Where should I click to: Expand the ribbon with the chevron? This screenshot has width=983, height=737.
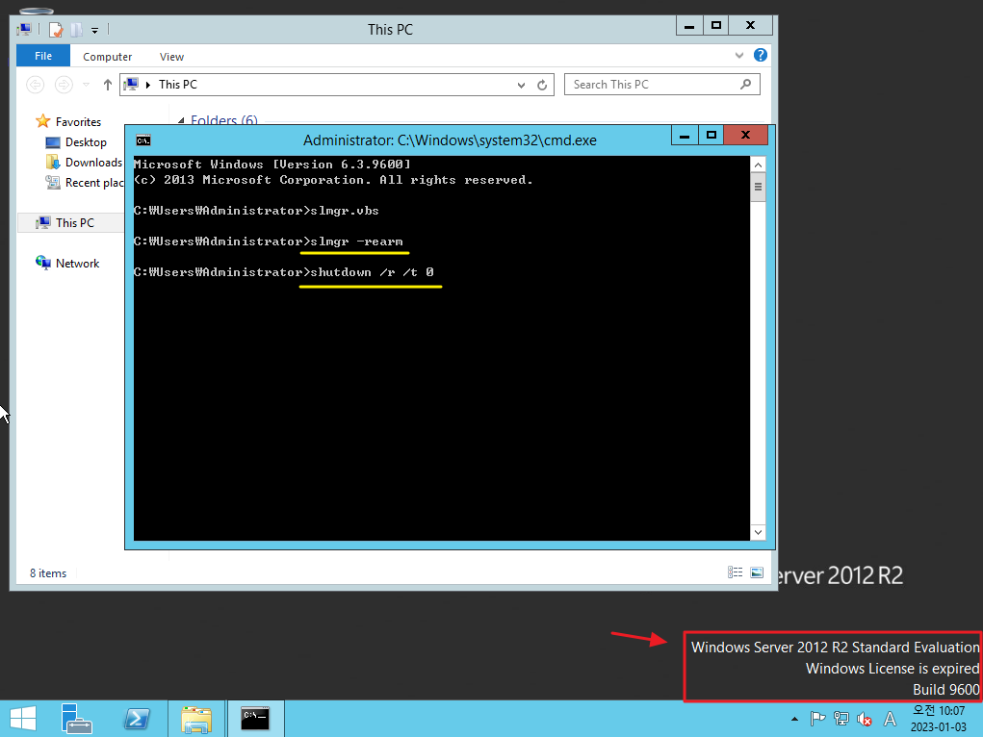(739, 55)
